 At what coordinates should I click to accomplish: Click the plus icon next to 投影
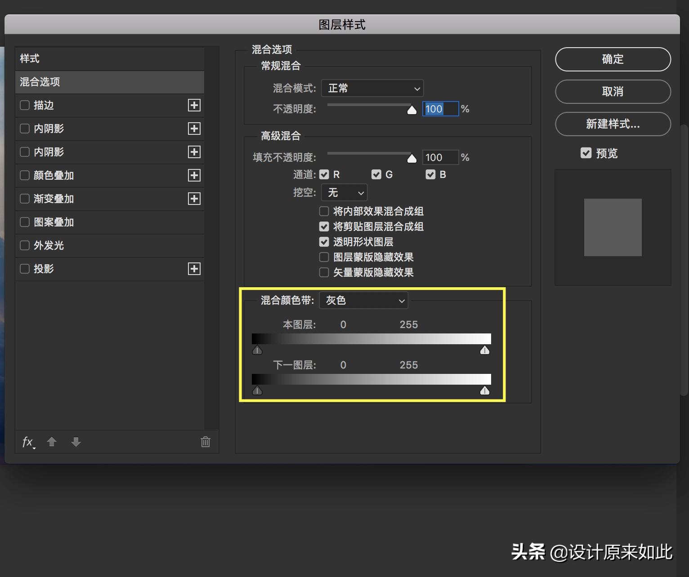click(194, 269)
